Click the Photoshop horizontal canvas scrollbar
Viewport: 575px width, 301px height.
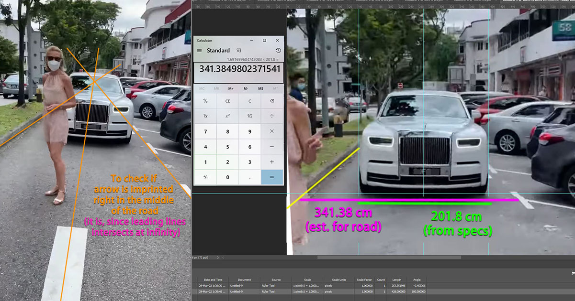389,257
